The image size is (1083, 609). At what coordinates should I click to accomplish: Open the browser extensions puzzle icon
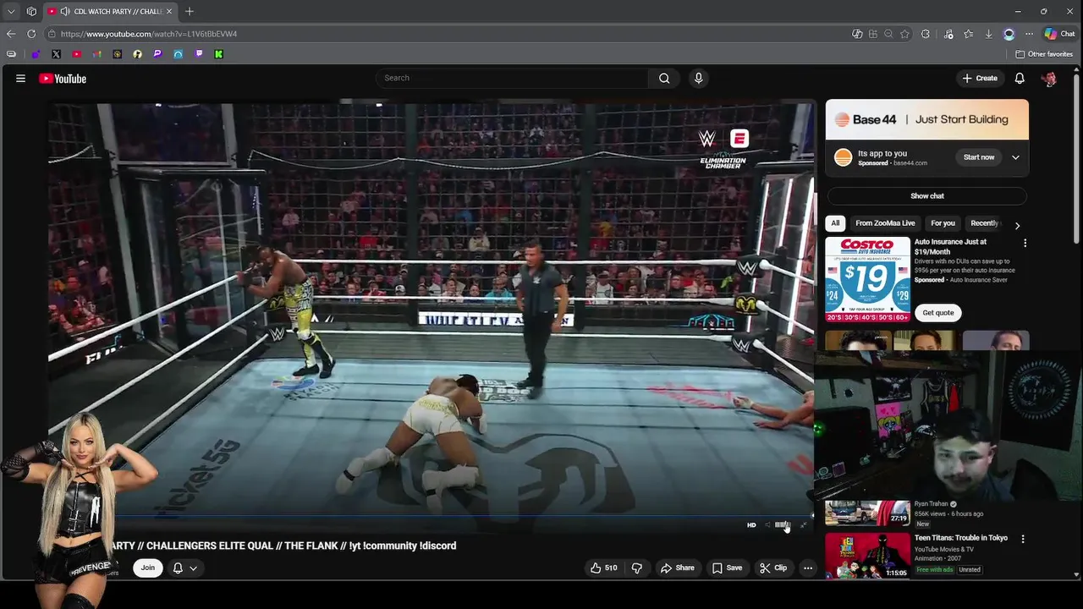click(925, 34)
